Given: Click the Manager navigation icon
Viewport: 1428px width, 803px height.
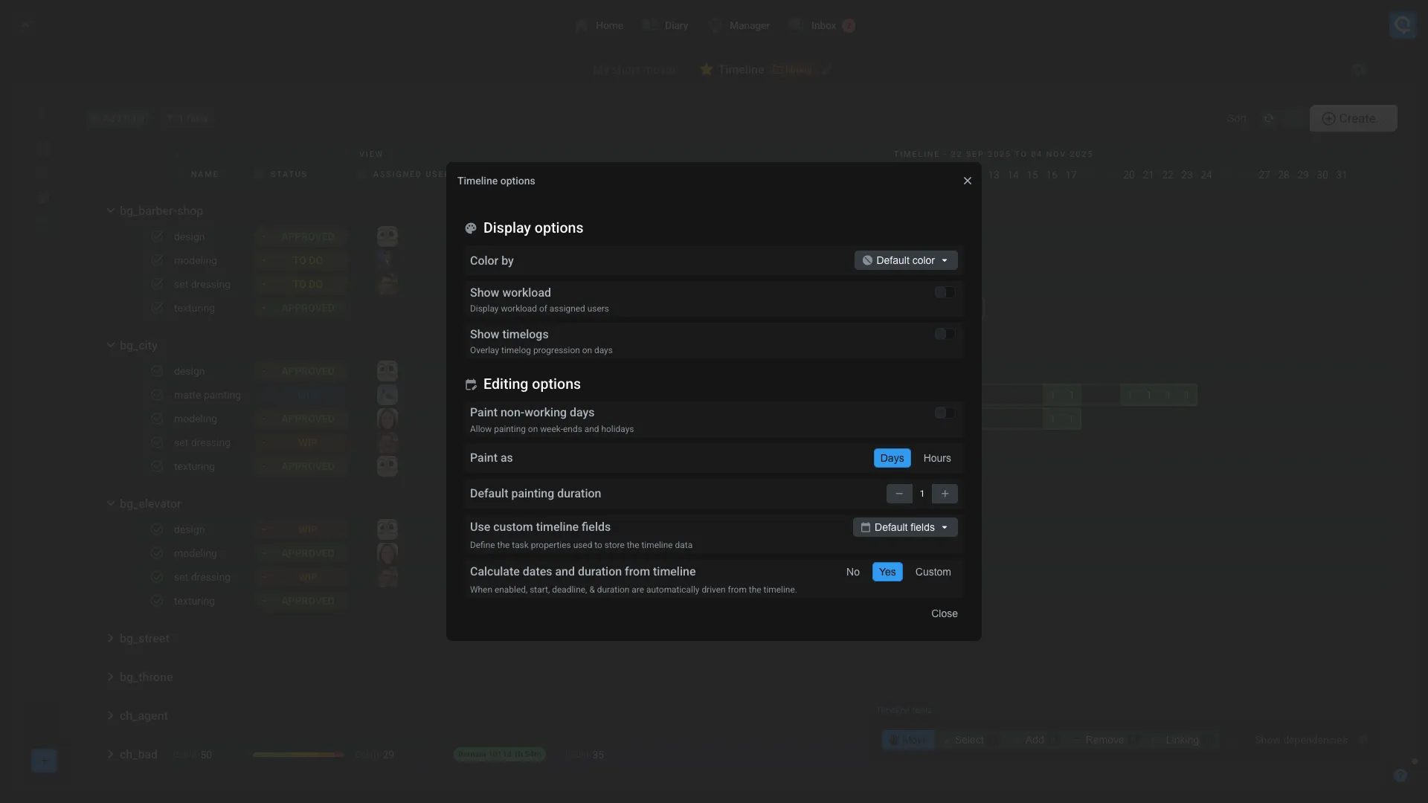Looking at the screenshot, I should tap(714, 25).
